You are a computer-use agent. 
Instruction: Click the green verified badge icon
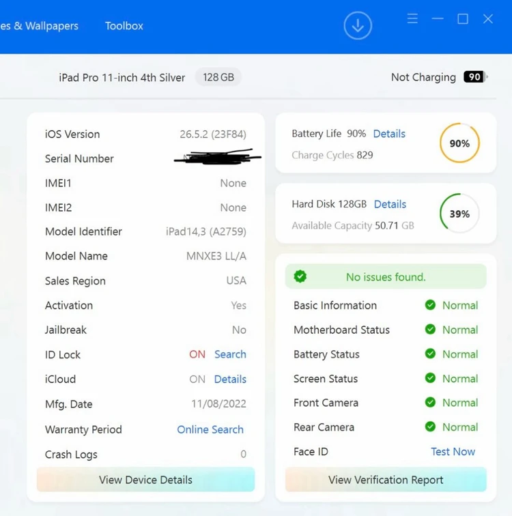coord(300,276)
